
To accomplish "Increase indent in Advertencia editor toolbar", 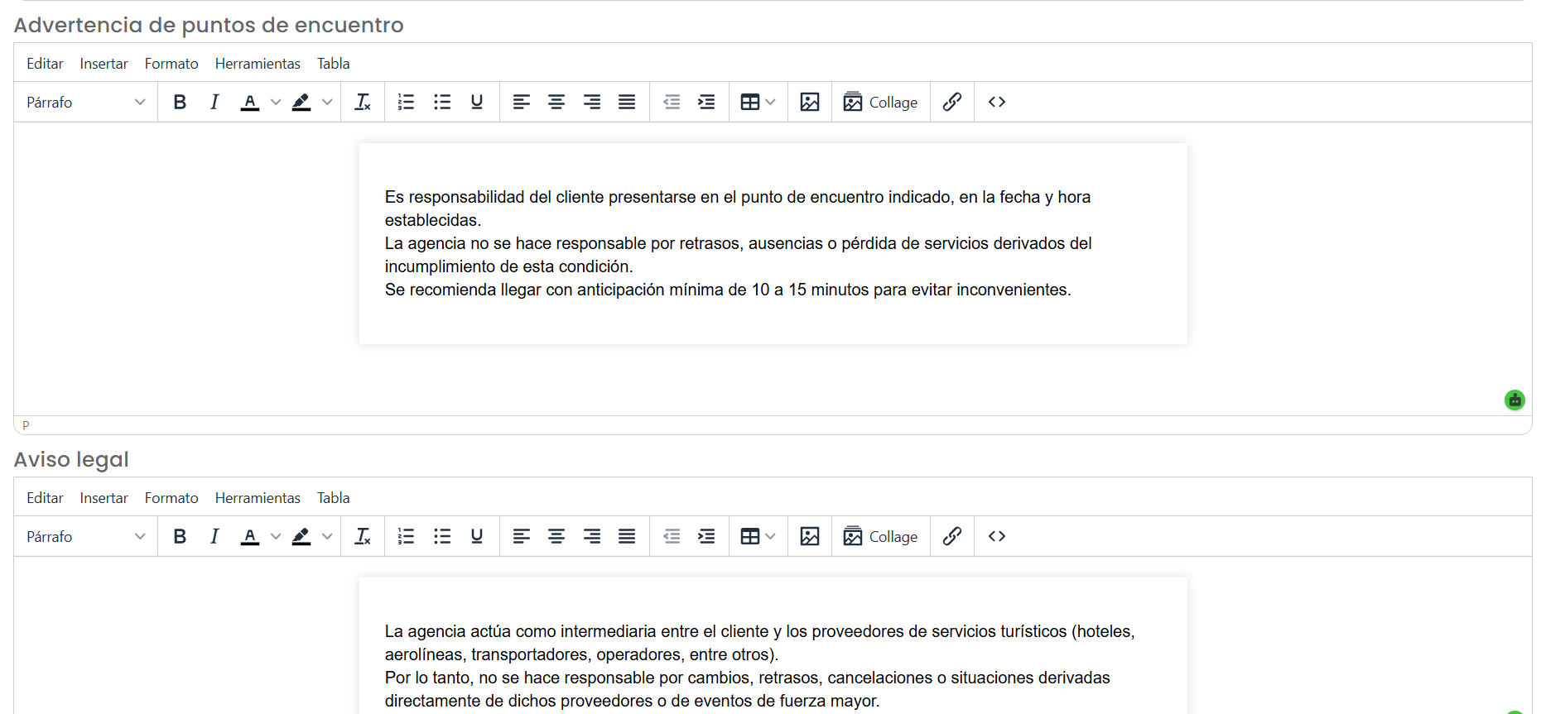I will [x=706, y=102].
